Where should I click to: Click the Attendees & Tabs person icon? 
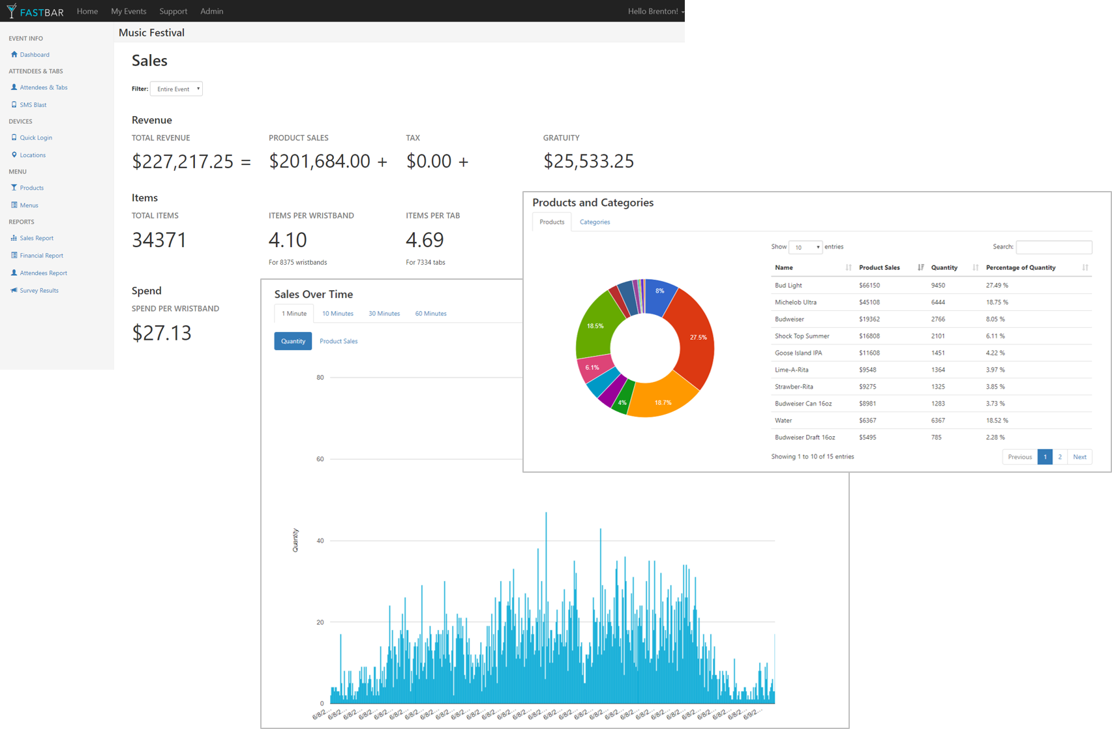point(14,87)
